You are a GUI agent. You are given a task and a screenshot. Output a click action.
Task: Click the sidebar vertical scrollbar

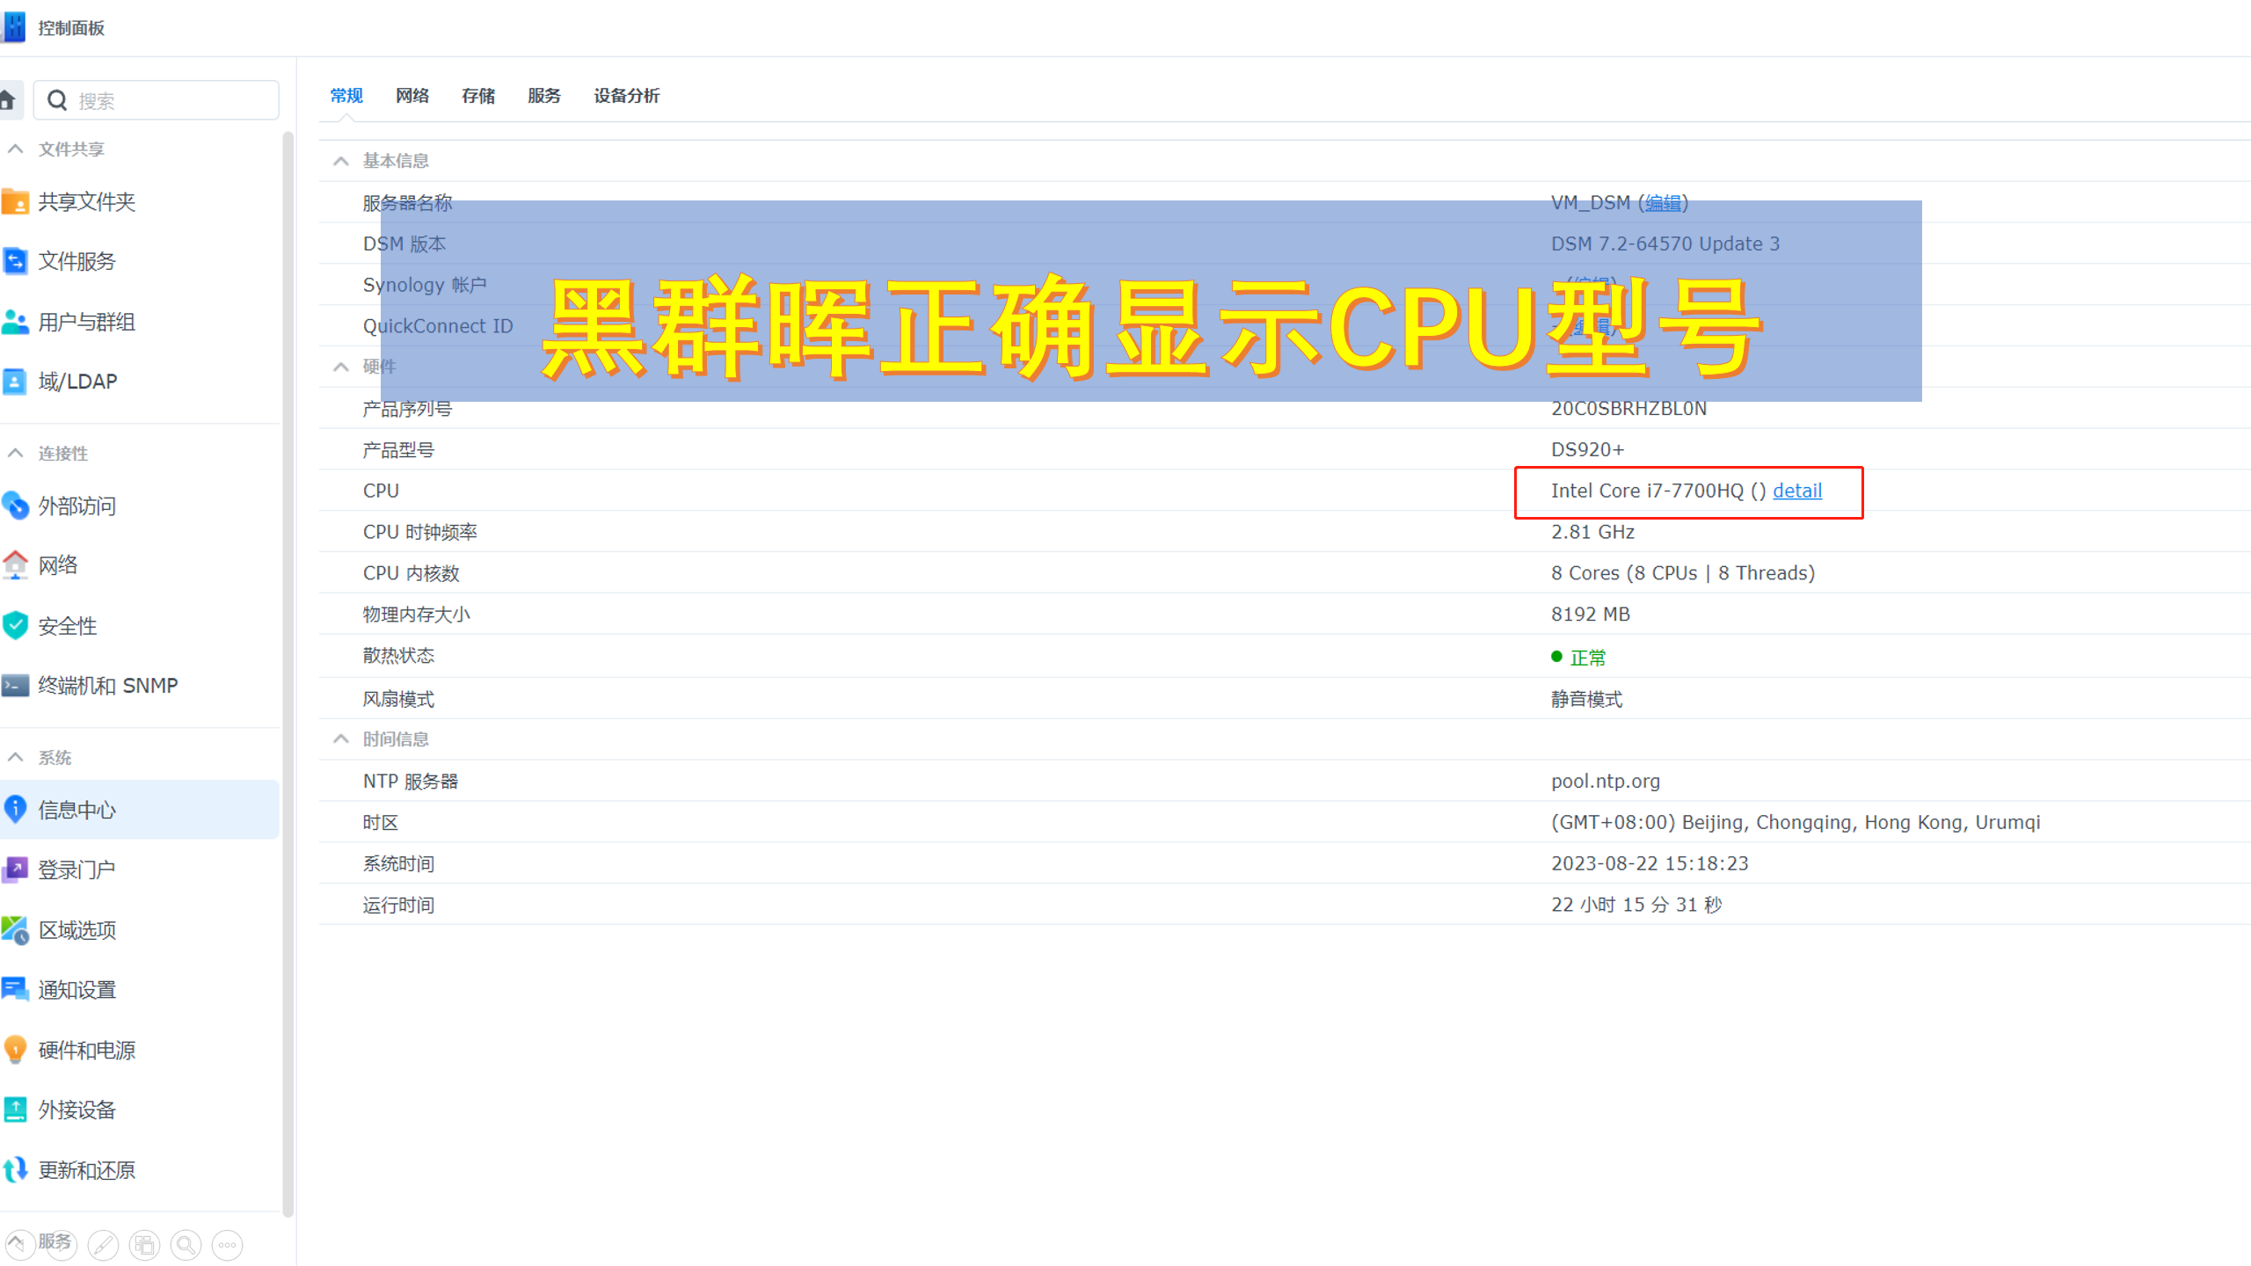pos(288,674)
